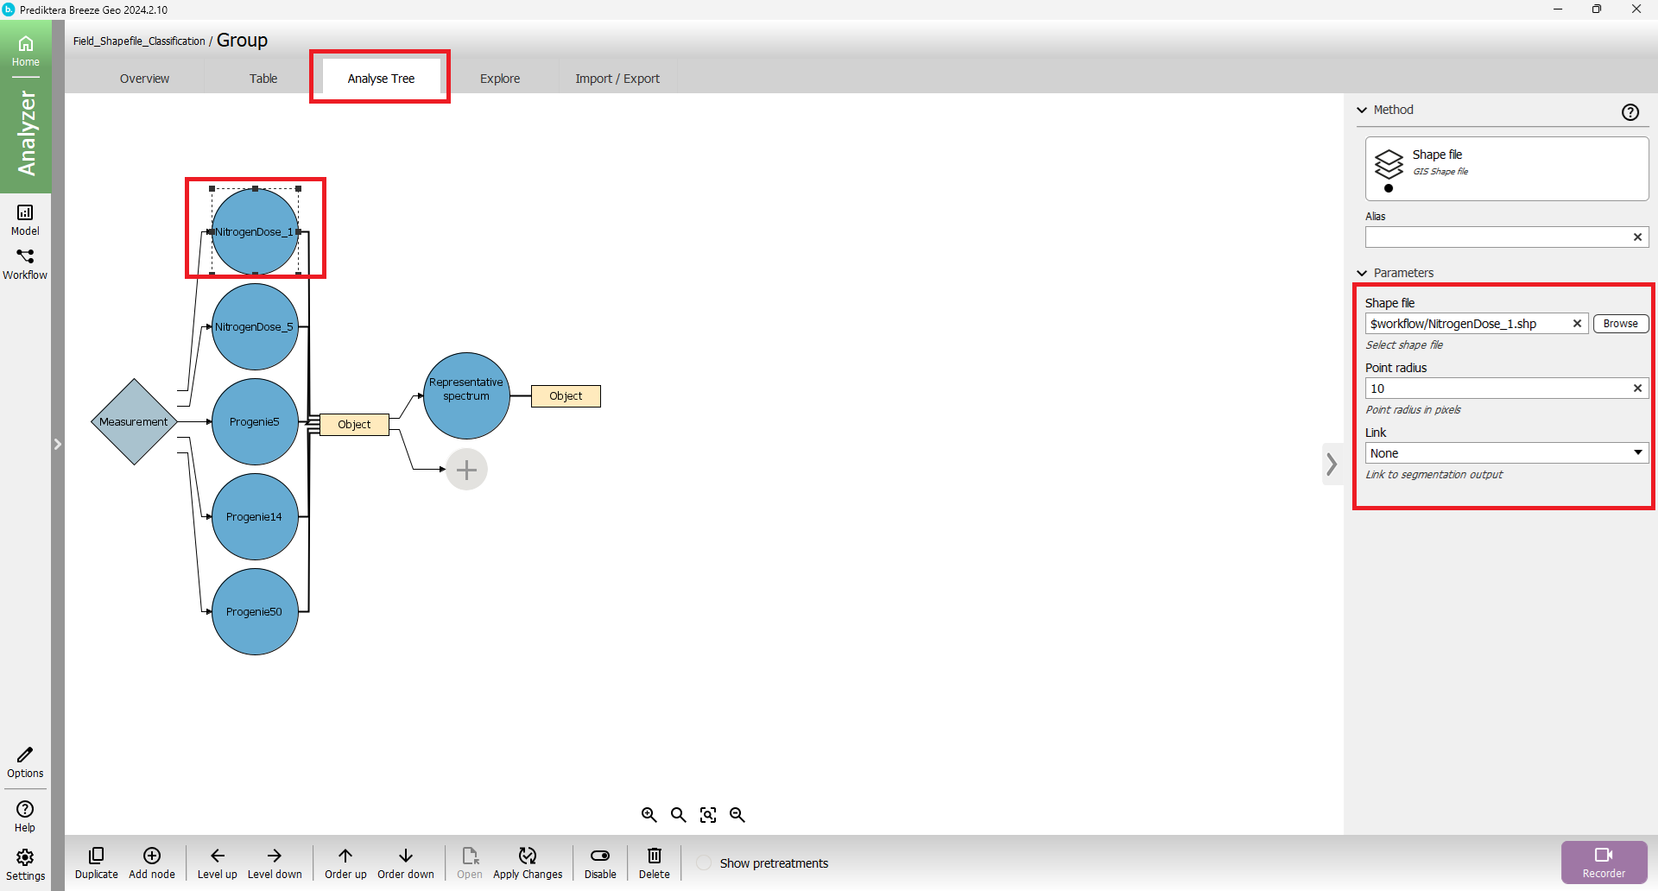Collapse the Method section
The image size is (1658, 891).
(x=1363, y=111)
